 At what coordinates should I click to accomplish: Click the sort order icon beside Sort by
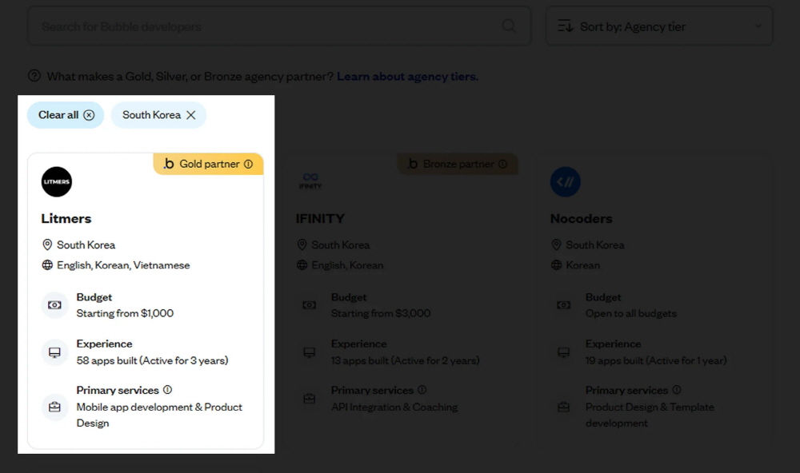click(x=565, y=26)
